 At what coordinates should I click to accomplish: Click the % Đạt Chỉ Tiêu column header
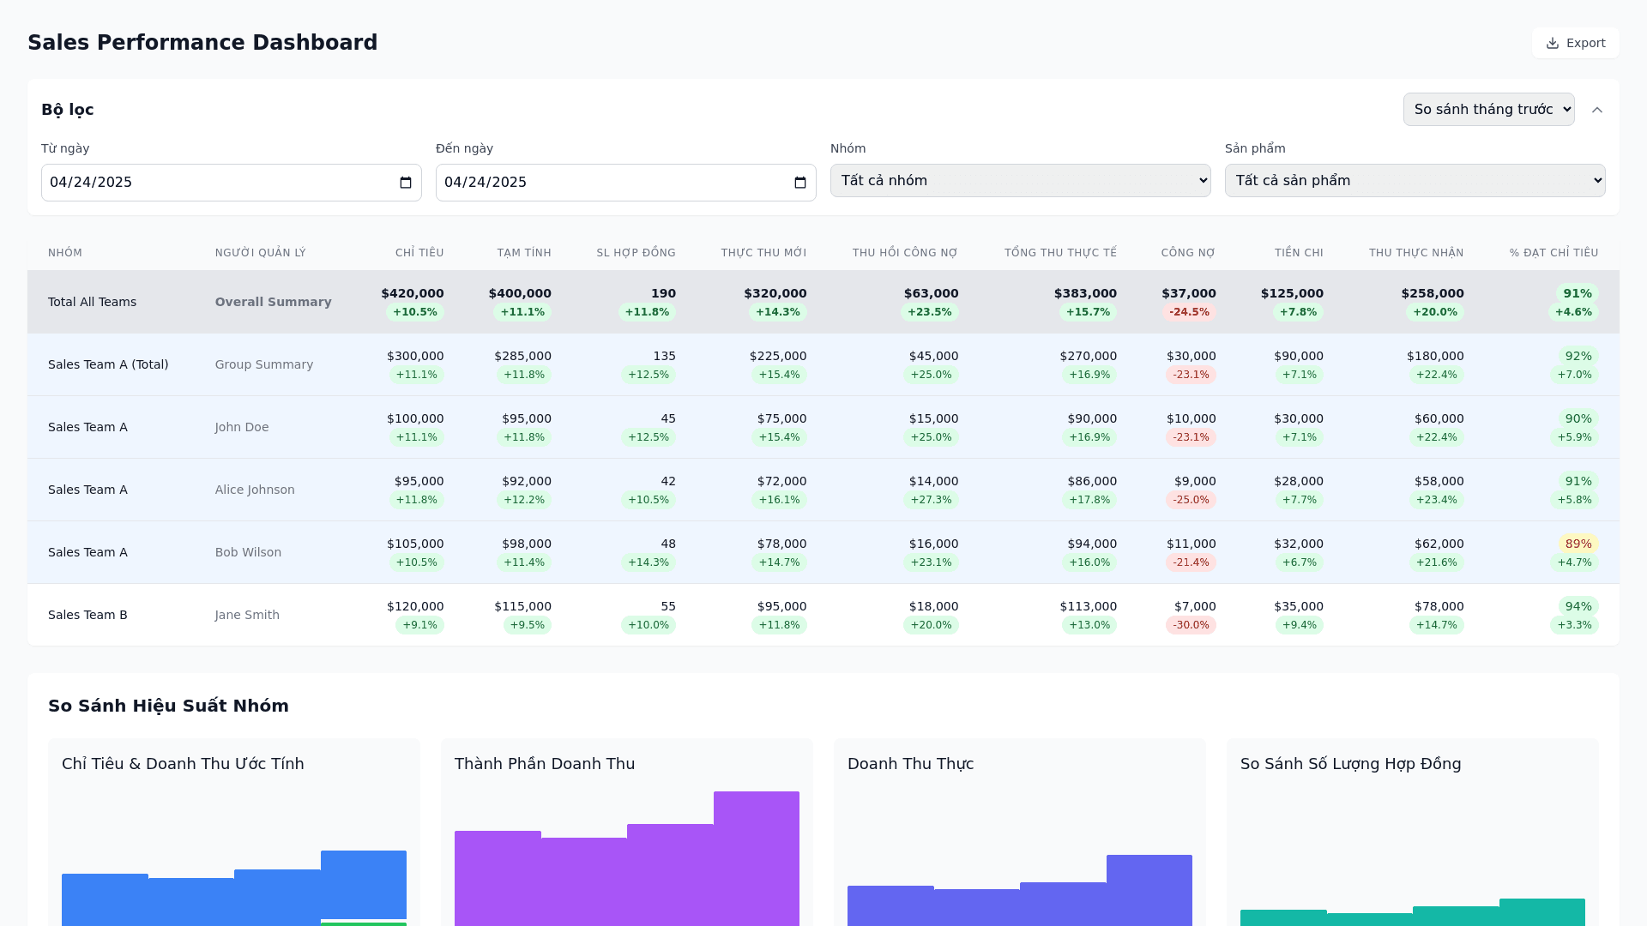(1553, 253)
